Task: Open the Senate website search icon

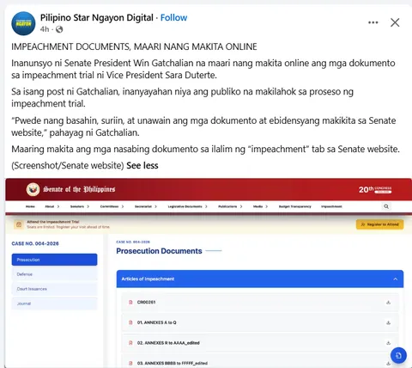Action: coord(386,206)
